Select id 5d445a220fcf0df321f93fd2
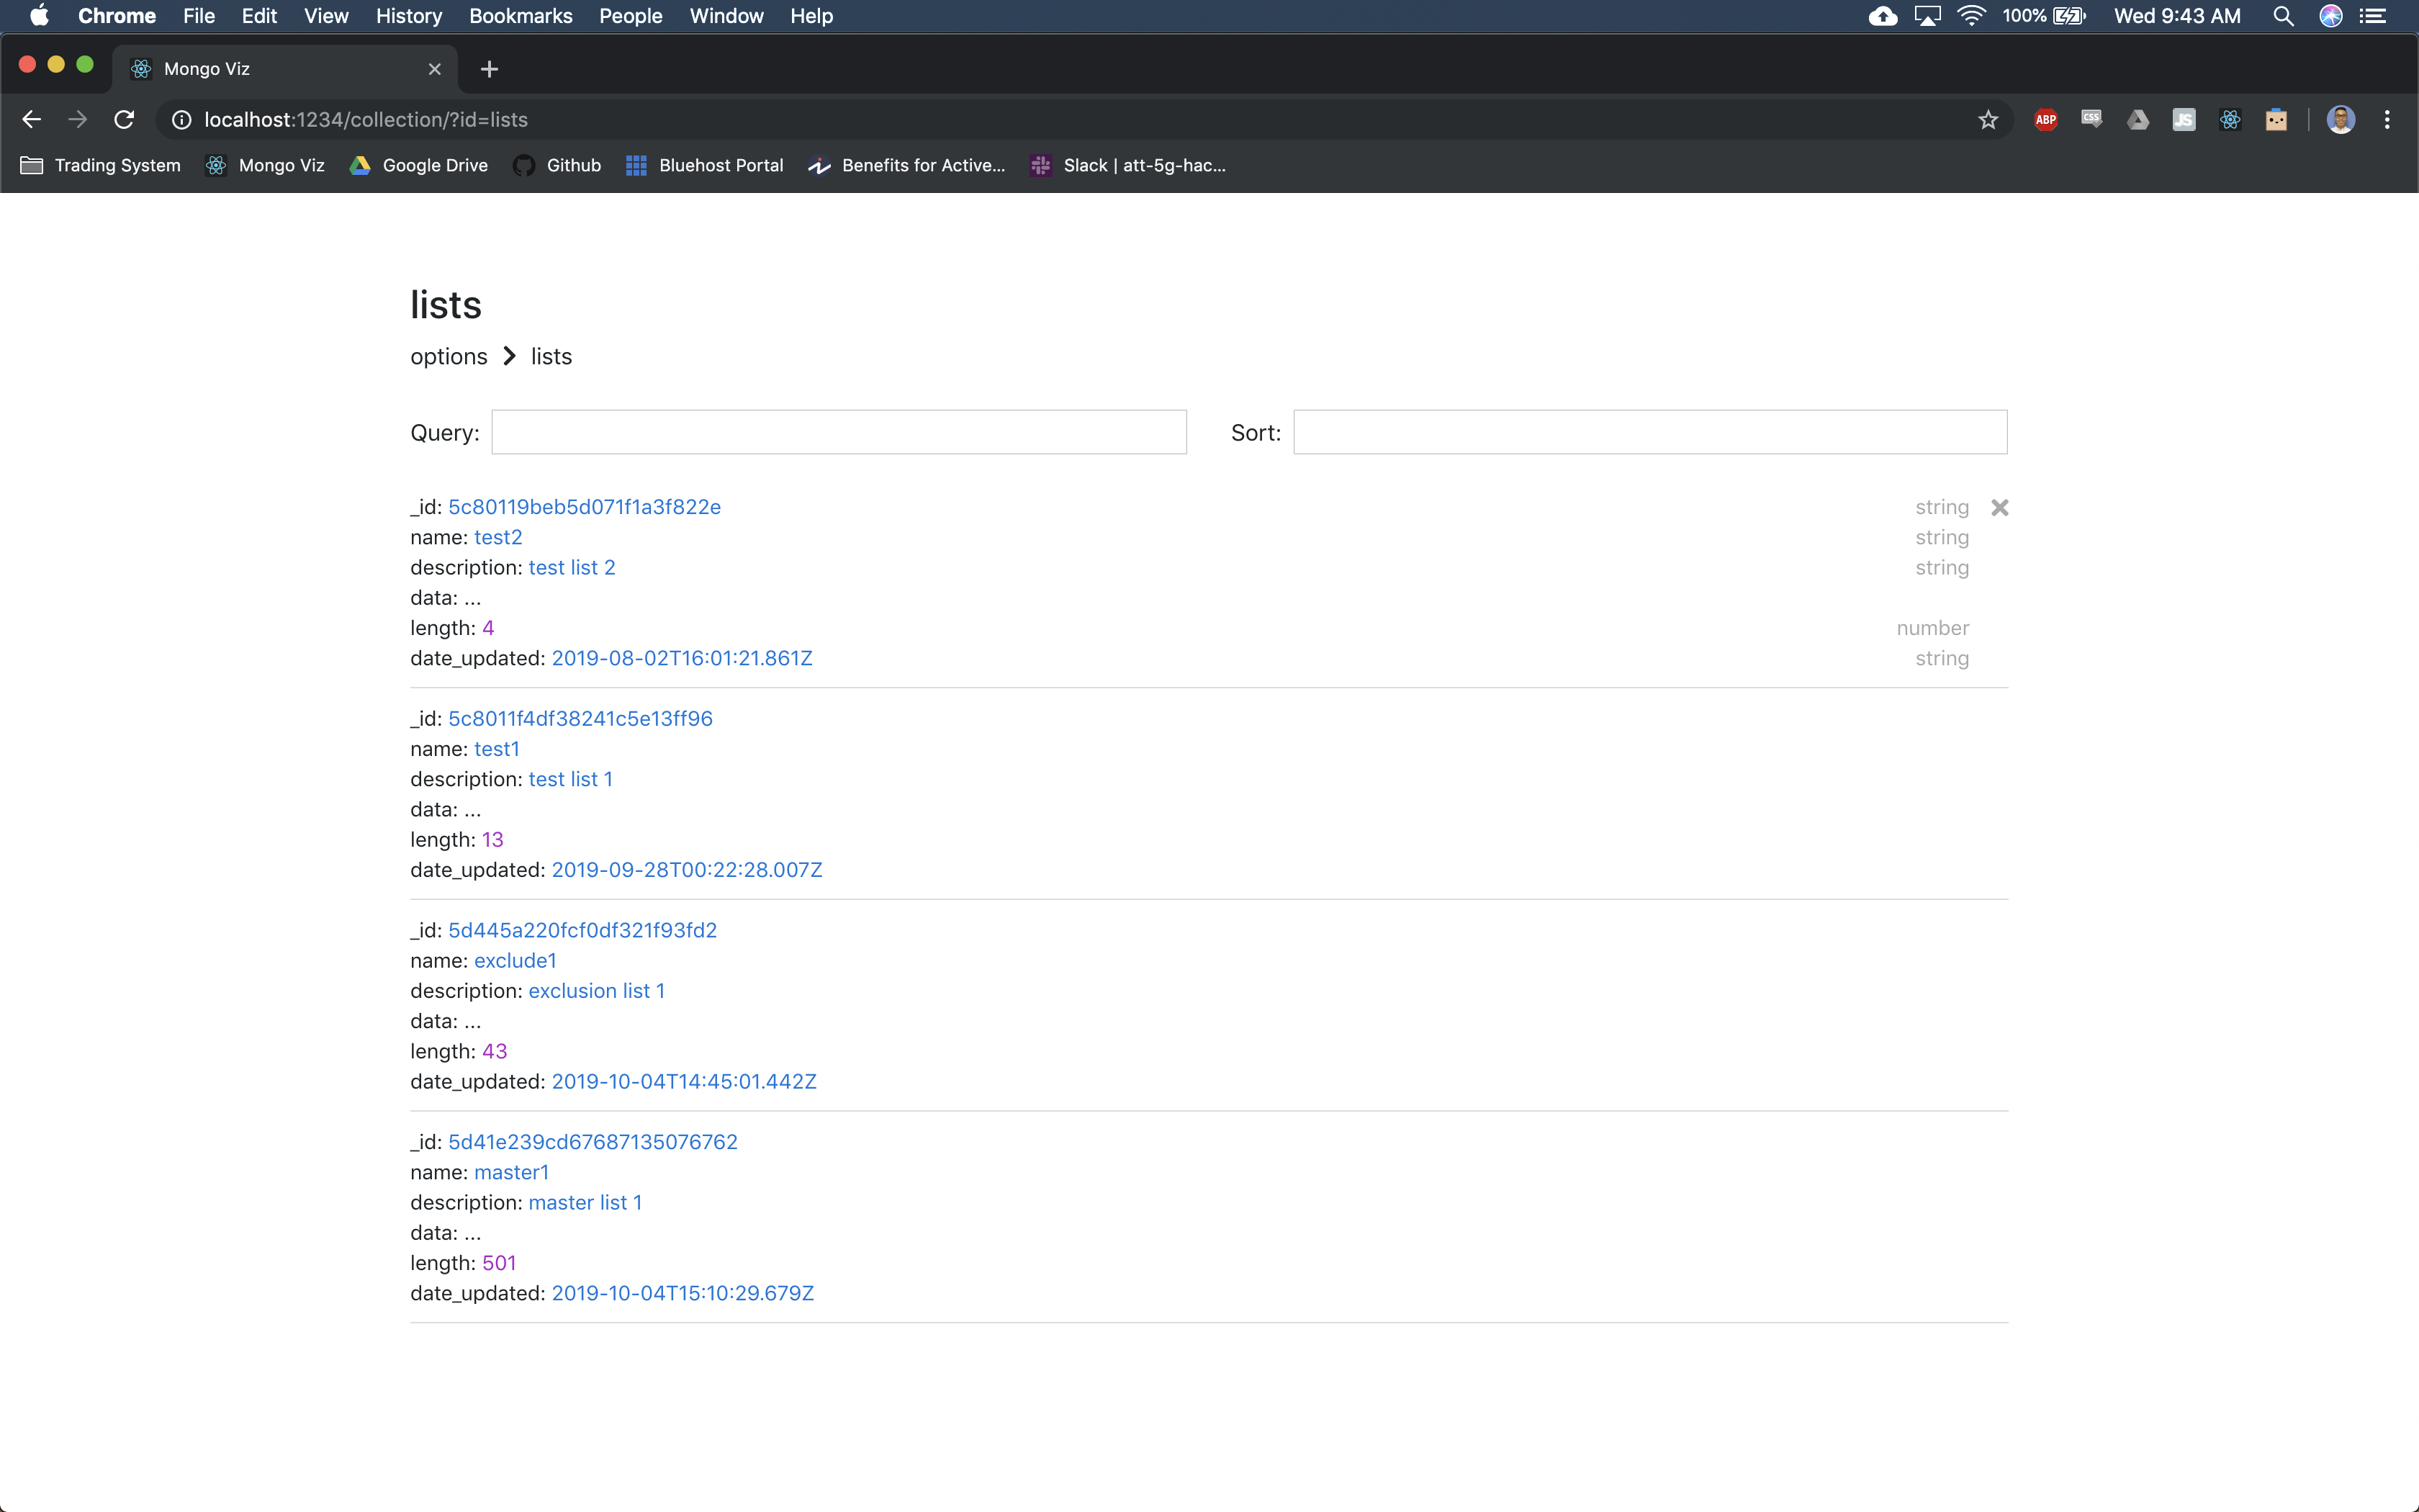This screenshot has height=1512, width=2419. (582, 931)
